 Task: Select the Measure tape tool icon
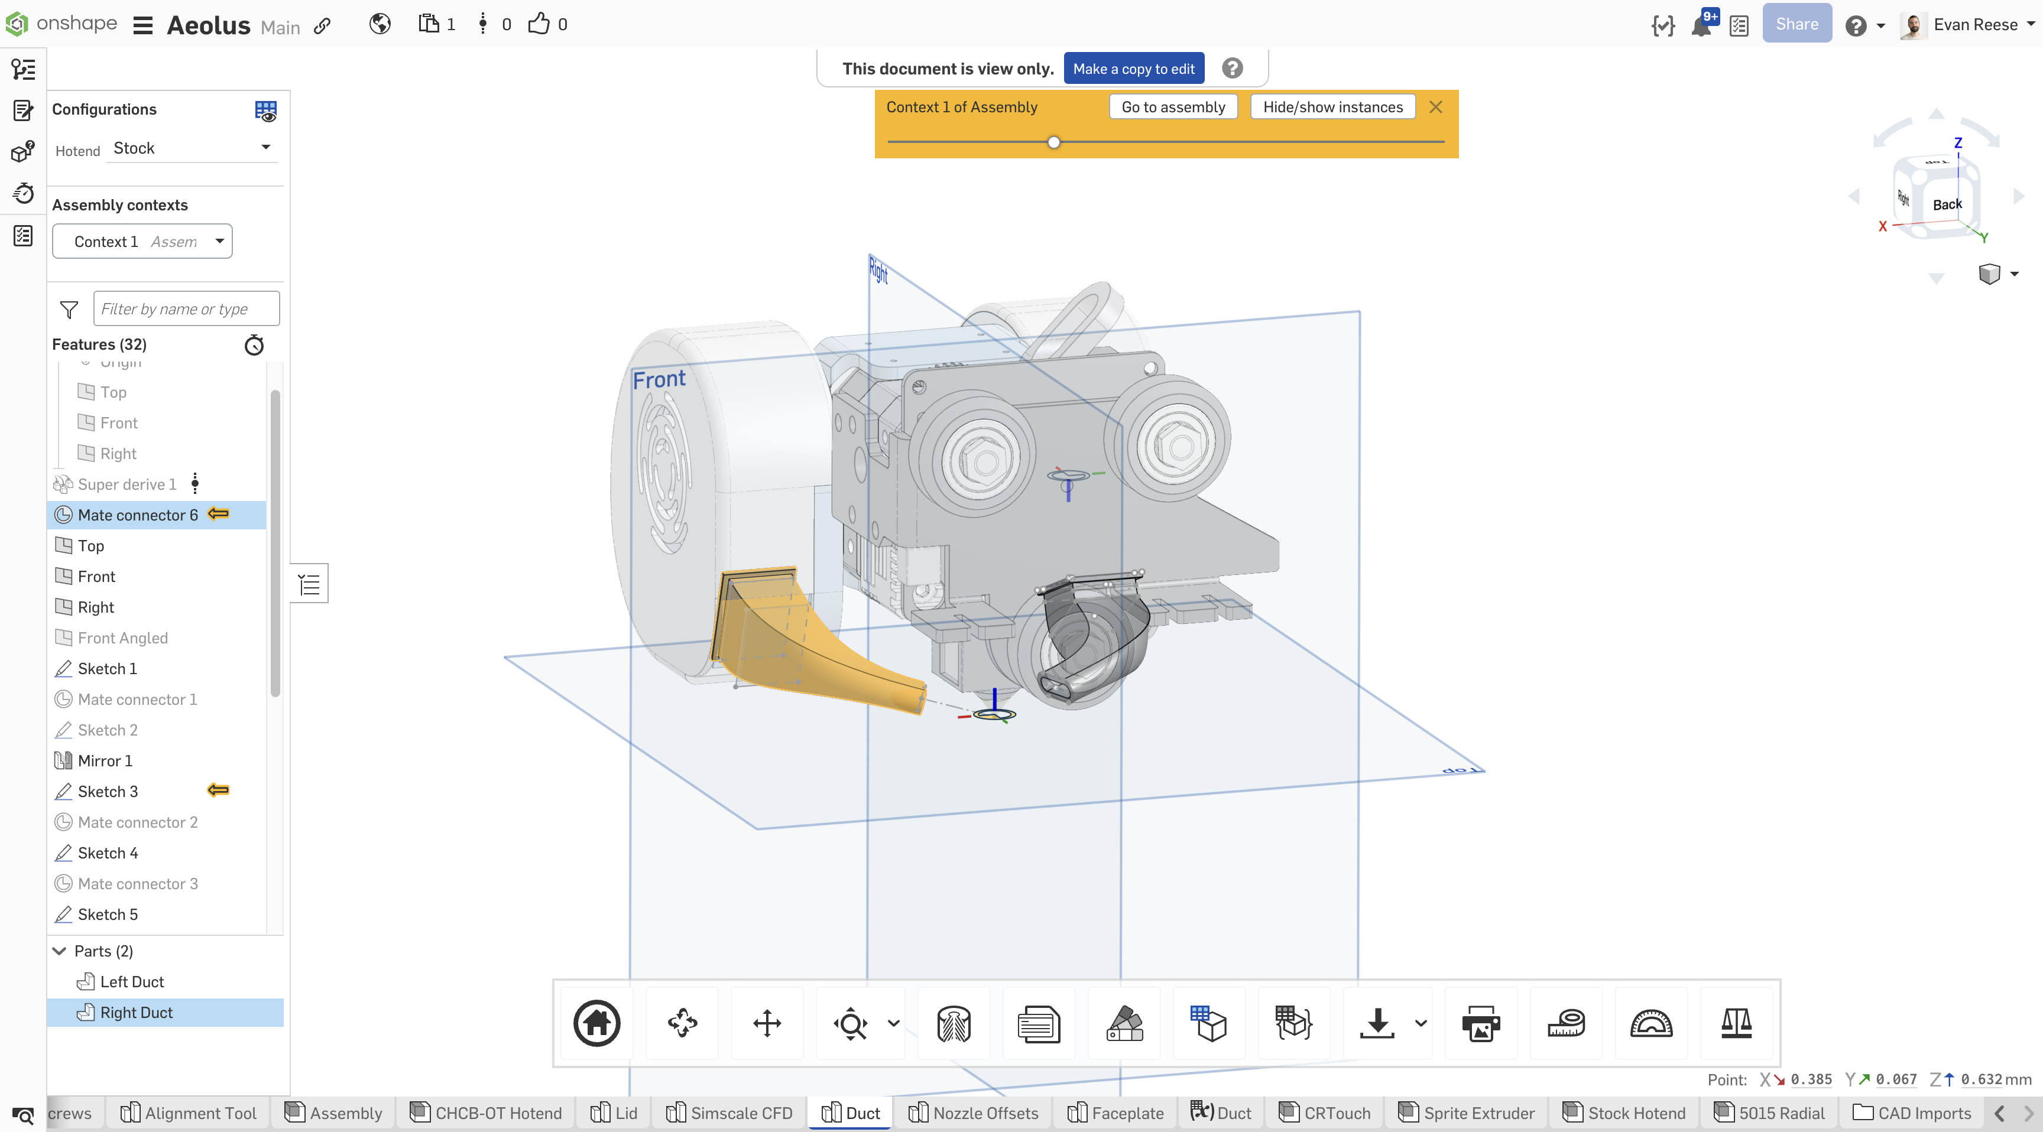(1565, 1023)
